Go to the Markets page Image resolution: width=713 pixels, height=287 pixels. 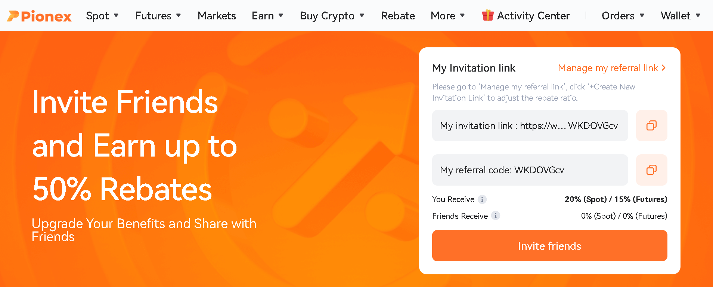coord(217,16)
